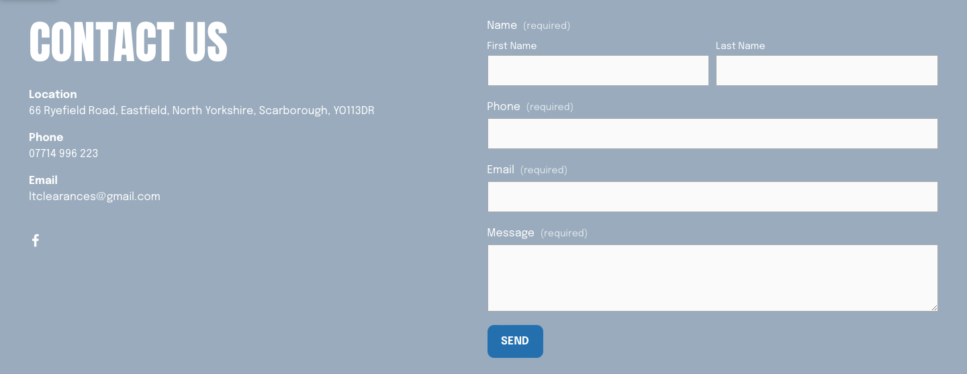Click the "Name (required)" form label
Viewport: 967px width, 374px height.
coord(528,26)
